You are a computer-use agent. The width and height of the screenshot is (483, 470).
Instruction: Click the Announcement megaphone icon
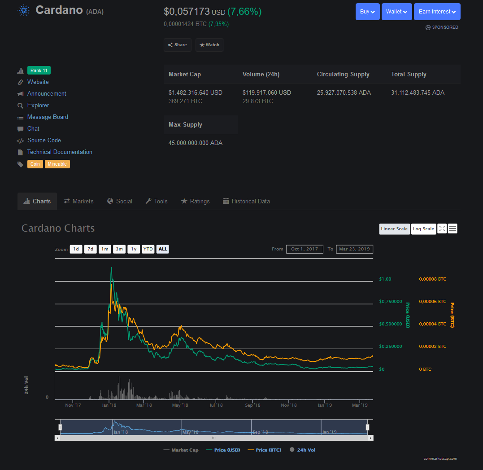[20, 94]
